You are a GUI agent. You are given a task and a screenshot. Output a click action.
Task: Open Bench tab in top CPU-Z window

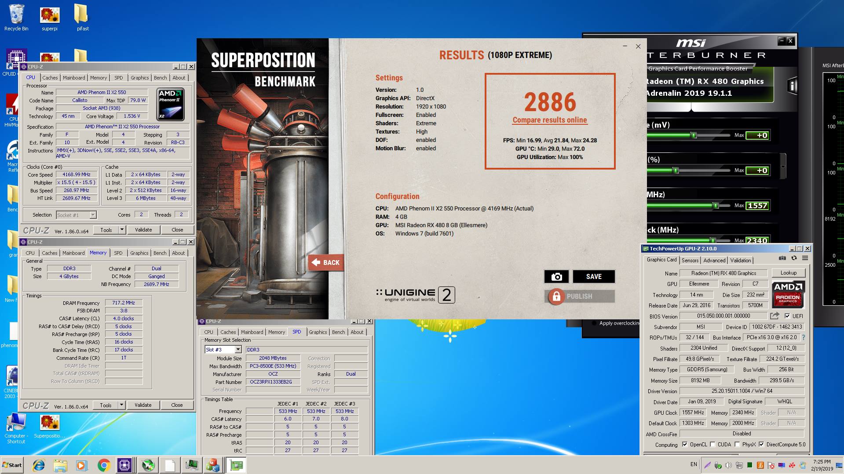tap(161, 78)
